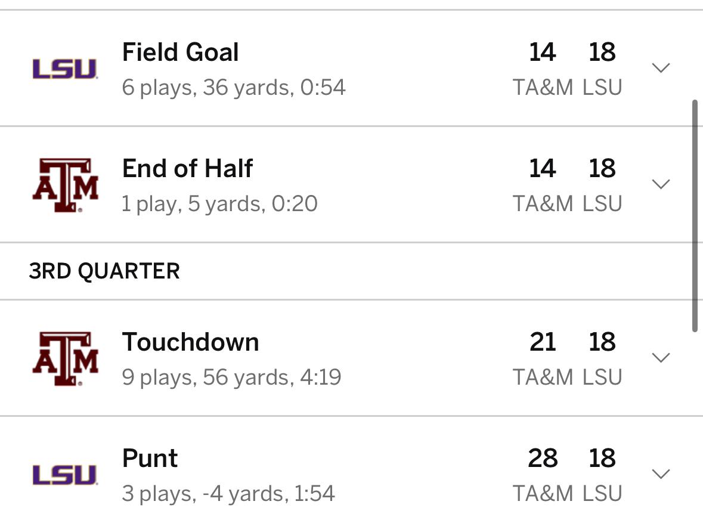703x529 pixels.
Task: Expand the Field Goal drive chevron
Action: click(x=661, y=68)
